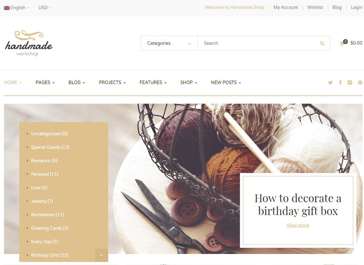Select the Personal (11) category
This screenshot has height=265, width=364.
[45, 174]
